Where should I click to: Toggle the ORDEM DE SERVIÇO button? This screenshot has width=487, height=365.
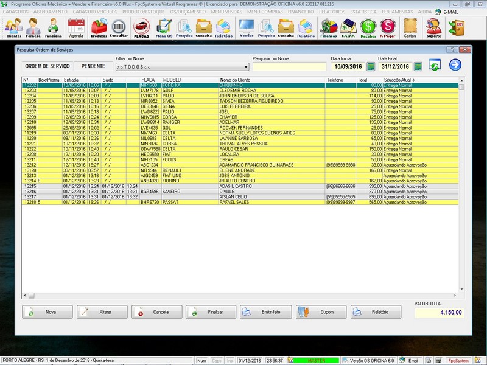(47, 66)
